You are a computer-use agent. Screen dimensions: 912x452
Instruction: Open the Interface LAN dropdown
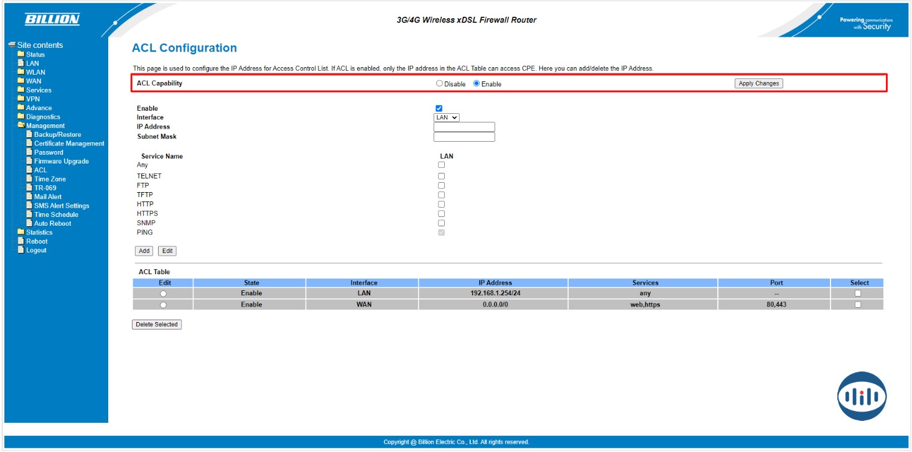click(x=446, y=118)
